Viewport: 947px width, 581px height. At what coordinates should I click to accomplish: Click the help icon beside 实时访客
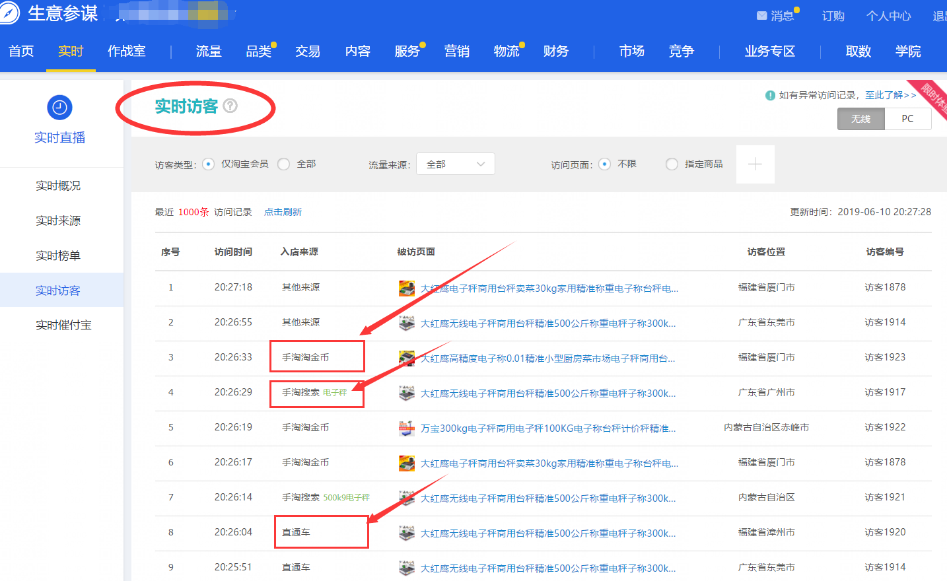230,106
